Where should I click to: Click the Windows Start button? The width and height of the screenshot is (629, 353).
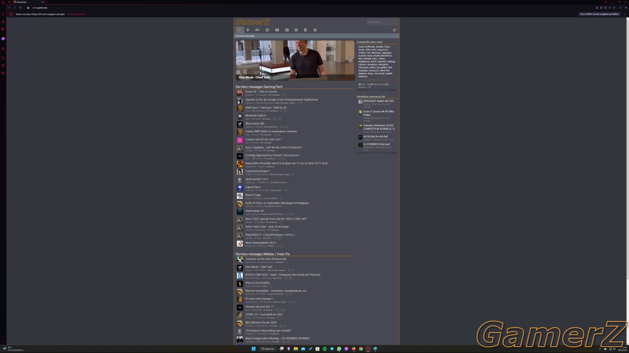(254, 349)
